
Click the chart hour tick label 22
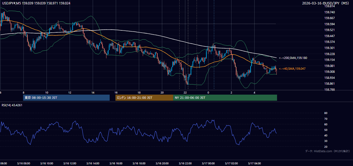tap(185, 93)
